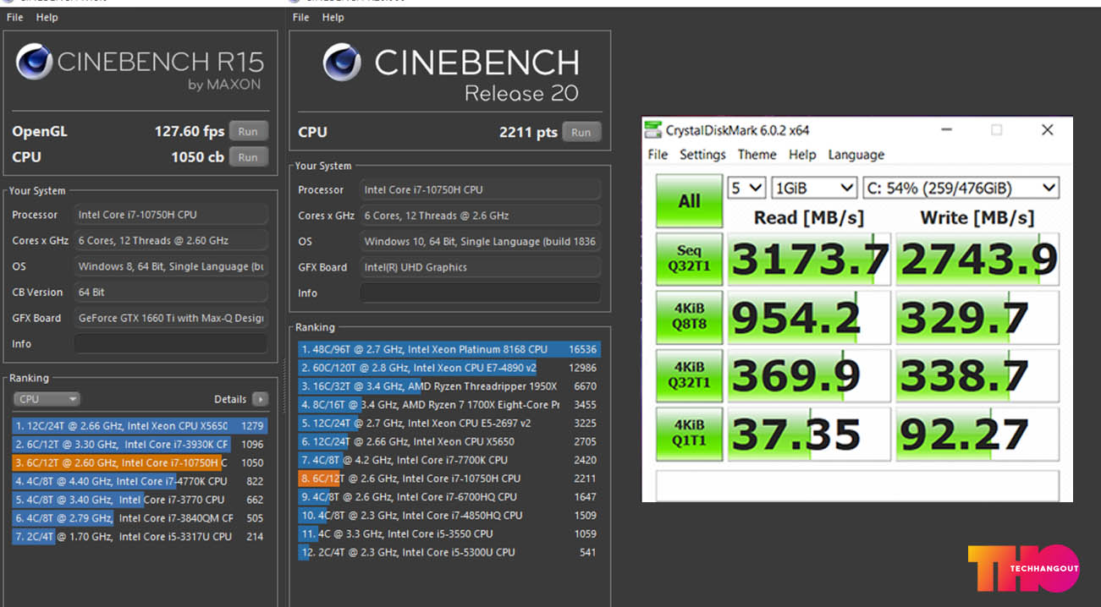Viewport: 1101px width, 607px height.
Task: Start the 4KiB Q32T1 test
Action: click(689, 376)
